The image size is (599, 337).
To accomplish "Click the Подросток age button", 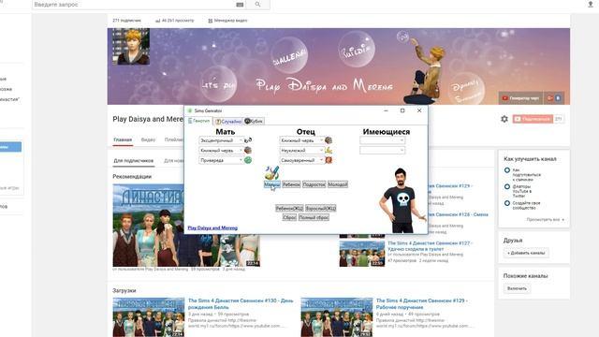I will (x=314, y=184).
